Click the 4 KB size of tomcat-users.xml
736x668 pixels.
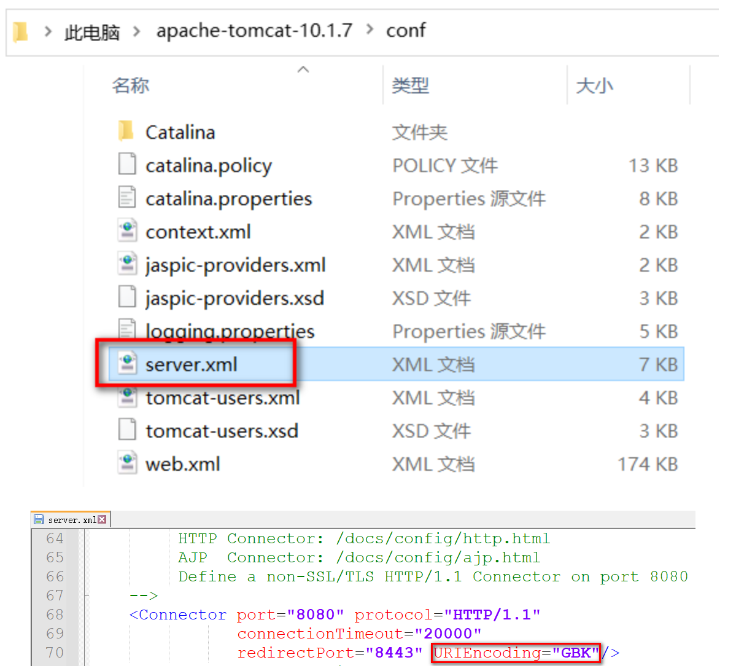pos(659,398)
